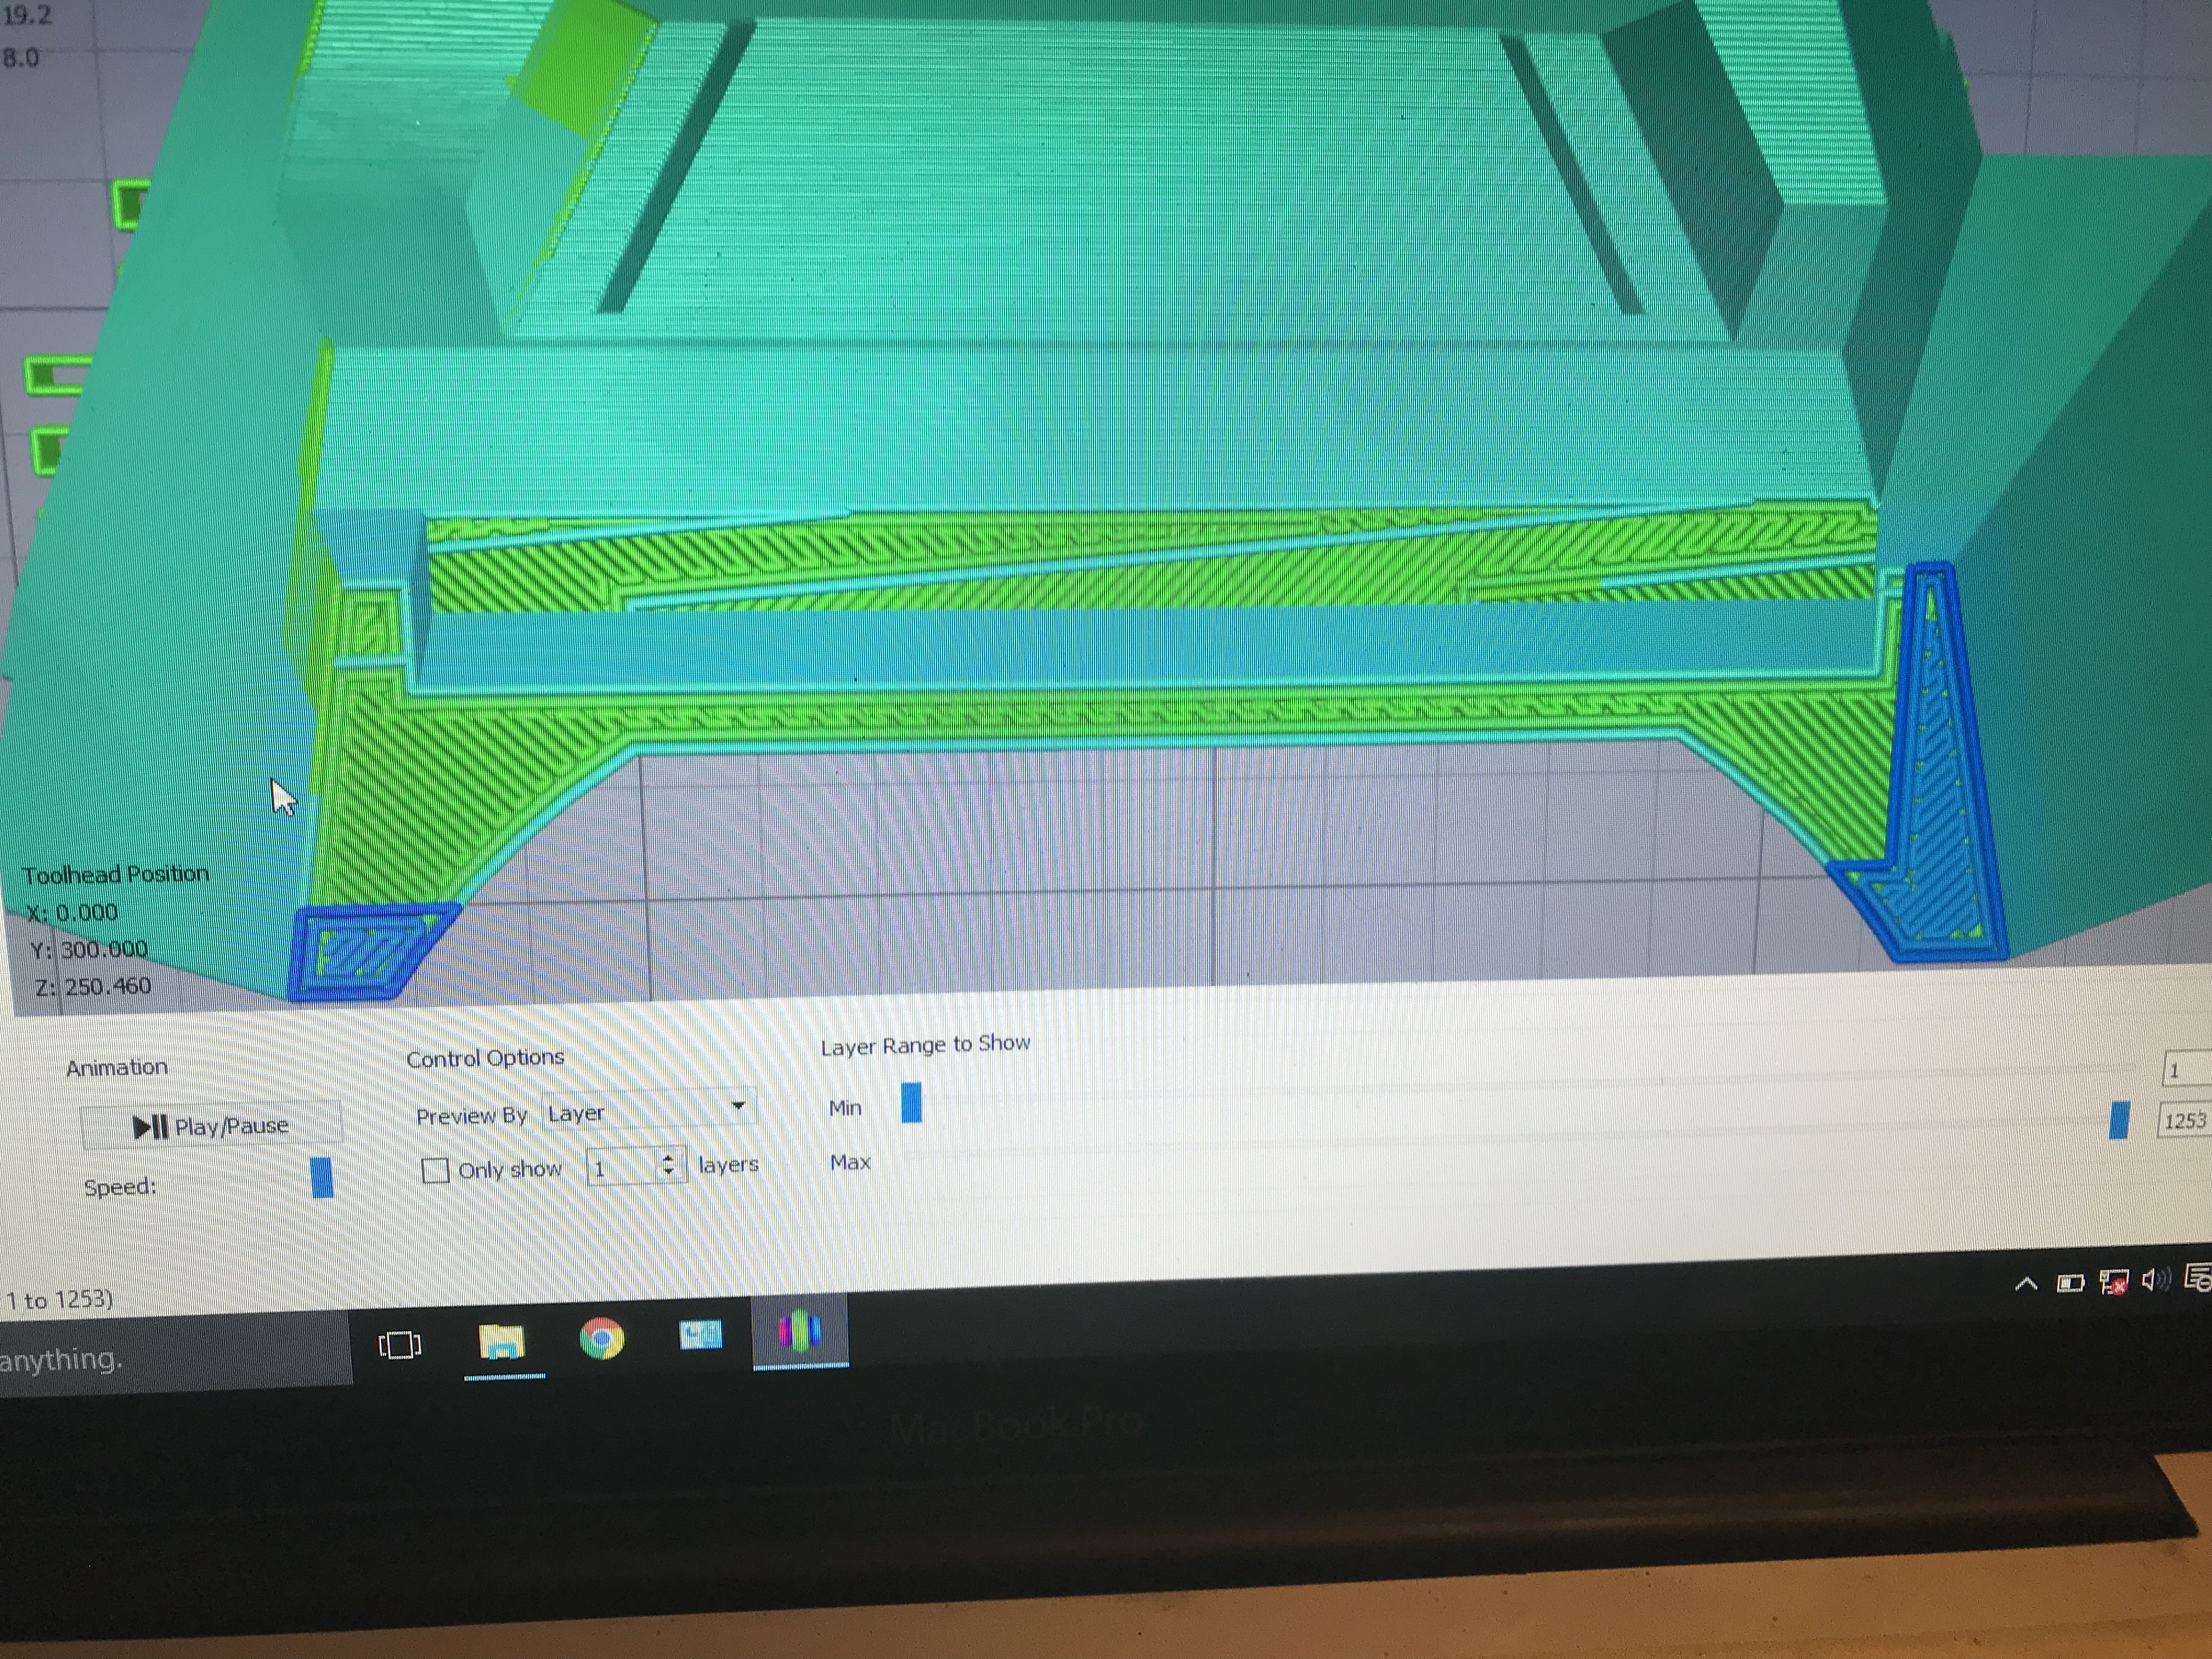Expand hidden system tray icons chevron
This screenshot has width=2212, height=1659.
[x=2026, y=1284]
